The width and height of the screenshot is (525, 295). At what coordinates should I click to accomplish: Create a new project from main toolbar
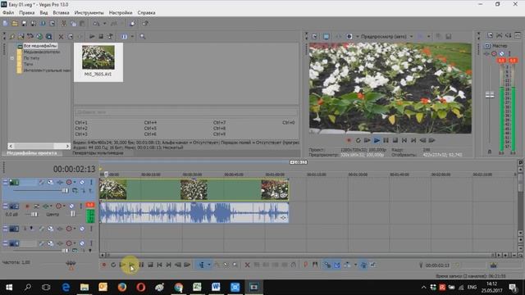(x=6, y=24)
